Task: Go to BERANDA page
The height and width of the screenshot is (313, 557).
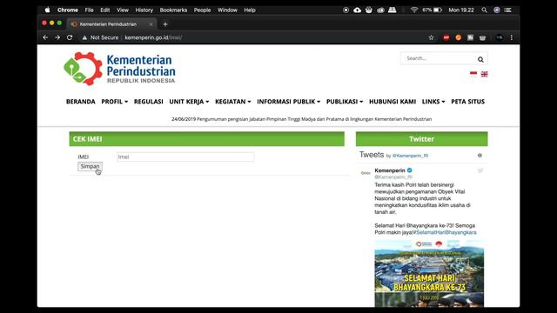Action: point(81,102)
